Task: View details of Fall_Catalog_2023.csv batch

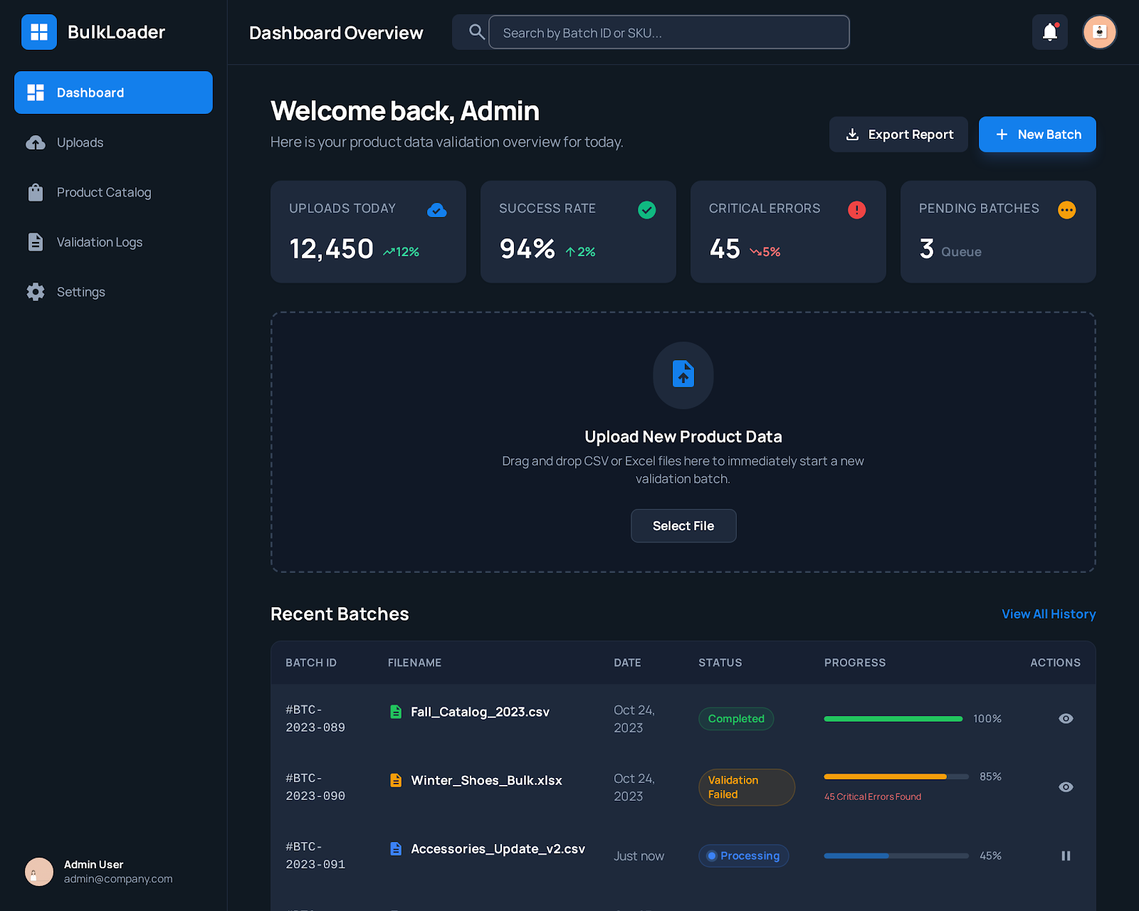Action: coord(1065,719)
